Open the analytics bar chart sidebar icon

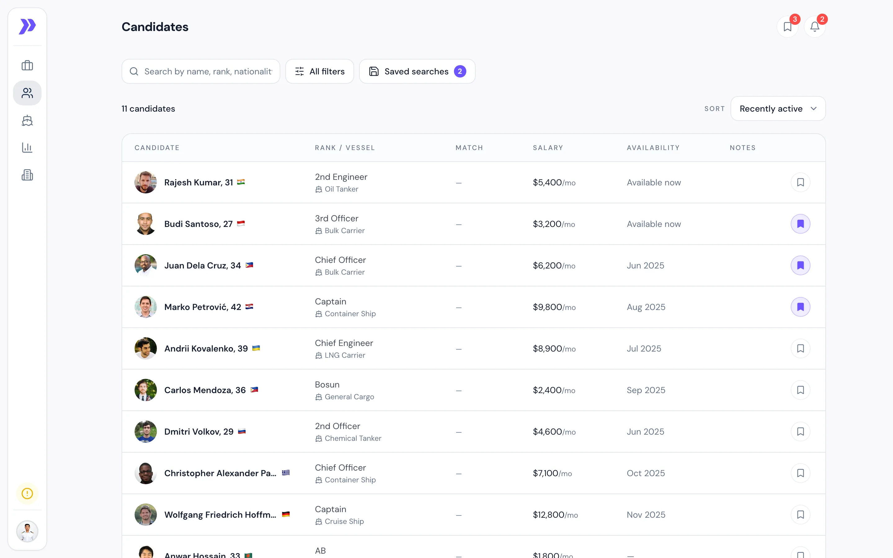(x=27, y=148)
